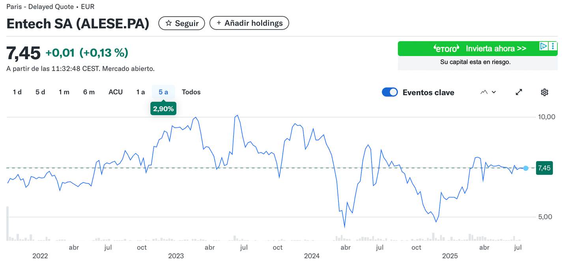
Task: Click Añadir holdings button
Action: click(x=249, y=23)
